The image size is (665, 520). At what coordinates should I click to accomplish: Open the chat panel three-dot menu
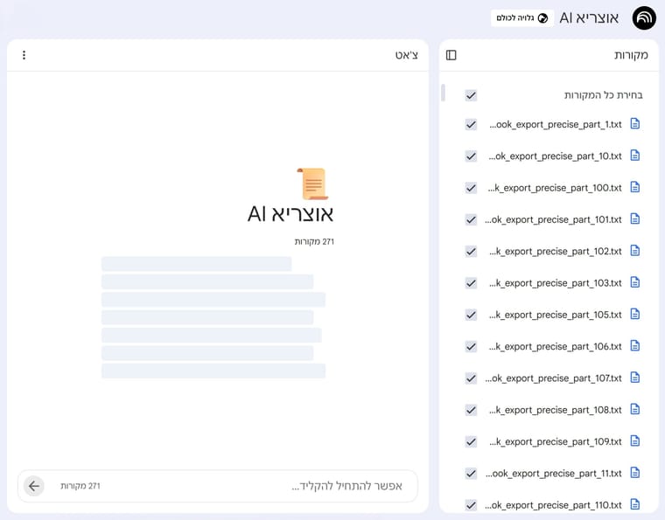coord(24,55)
